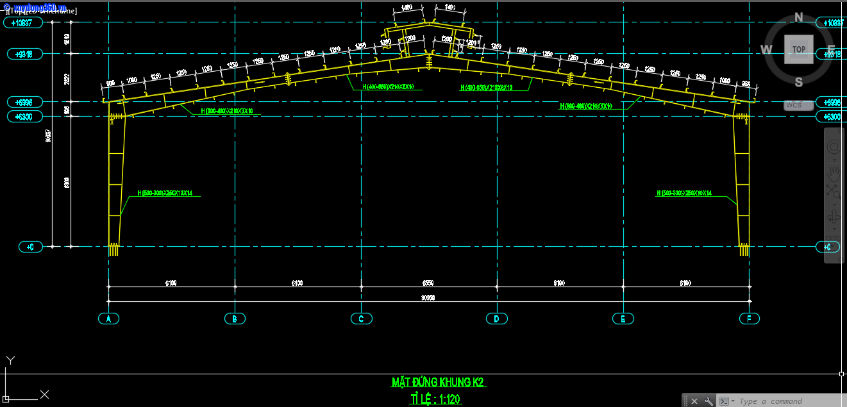Open command line customize wrench settings
Viewport: 847px width, 407px height.
[709, 401]
